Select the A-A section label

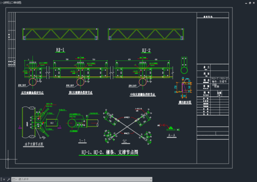(x=172, y=135)
